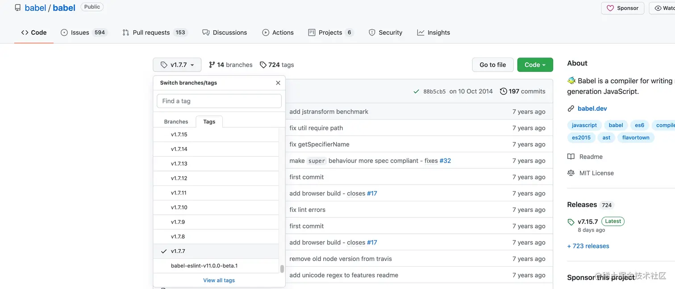The width and height of the screenshot is (675, 289).
Task: Select tag v1.7.12 from list
Action: (x=216, y=178)
